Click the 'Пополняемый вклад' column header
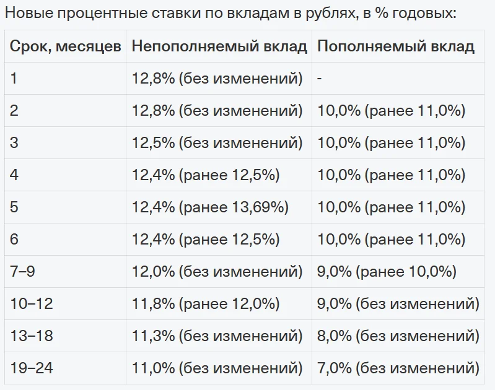 tap(398, 46)
